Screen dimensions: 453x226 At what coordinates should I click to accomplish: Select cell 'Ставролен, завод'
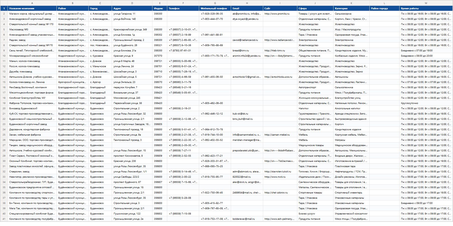coord(32,172)
